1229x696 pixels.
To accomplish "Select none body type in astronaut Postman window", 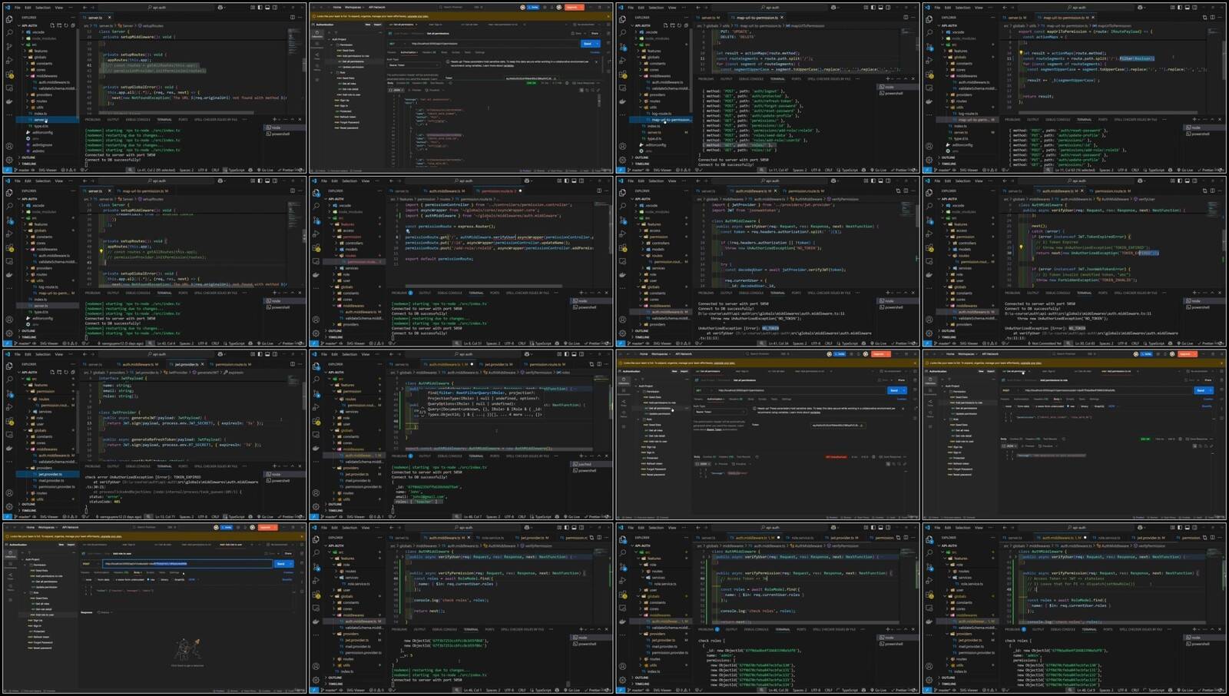I will click(x=86, y=579).
